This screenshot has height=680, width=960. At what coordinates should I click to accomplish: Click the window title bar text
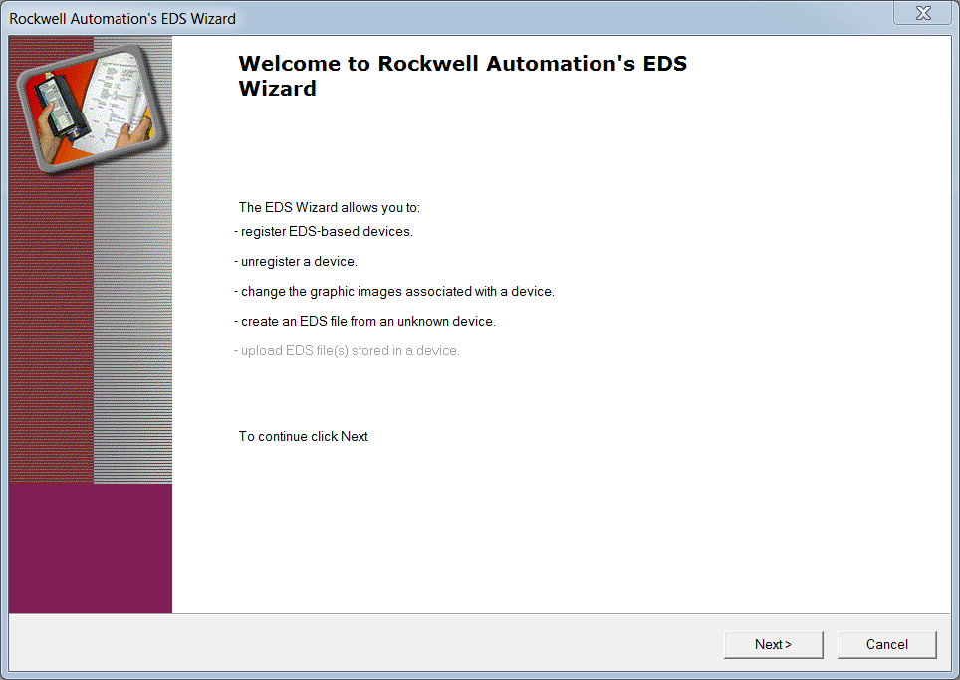122,18
